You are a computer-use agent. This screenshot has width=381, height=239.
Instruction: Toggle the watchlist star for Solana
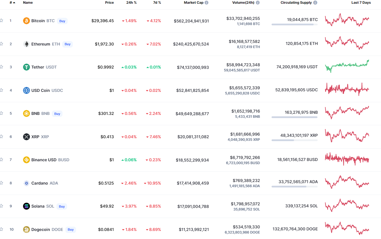pyautogui.click(x=1, y=206)
